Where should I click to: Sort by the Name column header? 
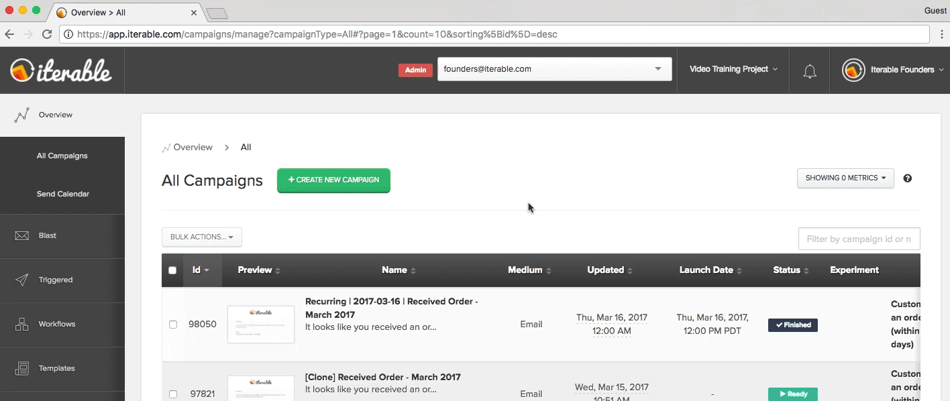click(399, 270)
